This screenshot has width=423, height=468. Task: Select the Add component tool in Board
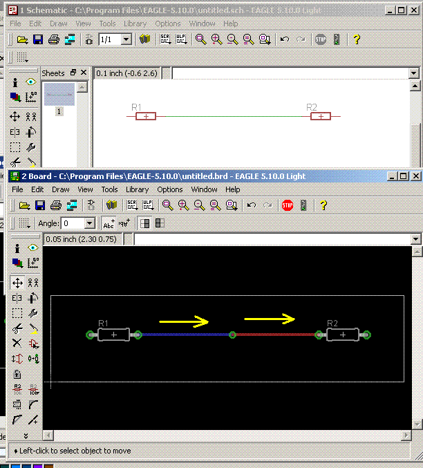point(33,344)
